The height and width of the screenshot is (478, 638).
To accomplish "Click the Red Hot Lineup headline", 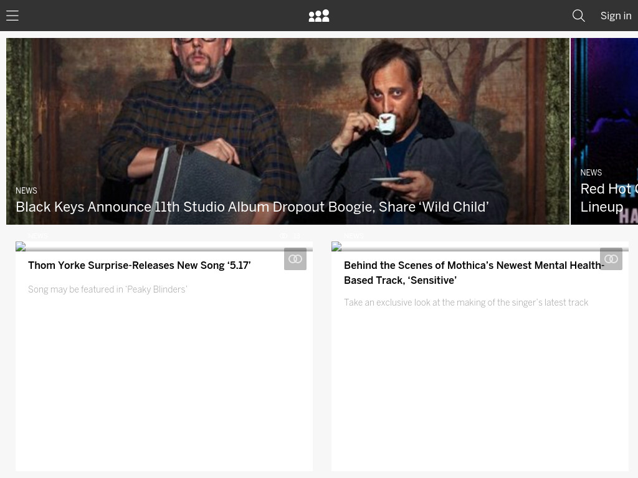I will 609,198.
